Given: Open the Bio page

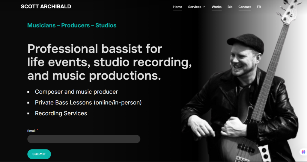Looking at the screenshot, I should pos(230,7).
